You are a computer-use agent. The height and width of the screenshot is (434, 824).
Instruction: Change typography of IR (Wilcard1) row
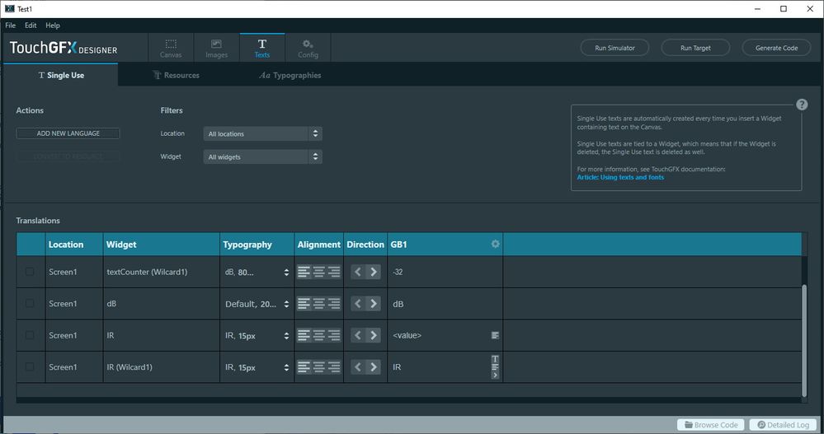(x=257, y=367)
